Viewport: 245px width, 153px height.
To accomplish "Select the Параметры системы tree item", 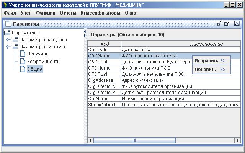I will (42, 47).
